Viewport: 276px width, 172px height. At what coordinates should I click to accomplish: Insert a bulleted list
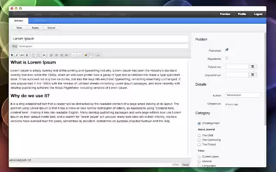[x=34, y=55]
